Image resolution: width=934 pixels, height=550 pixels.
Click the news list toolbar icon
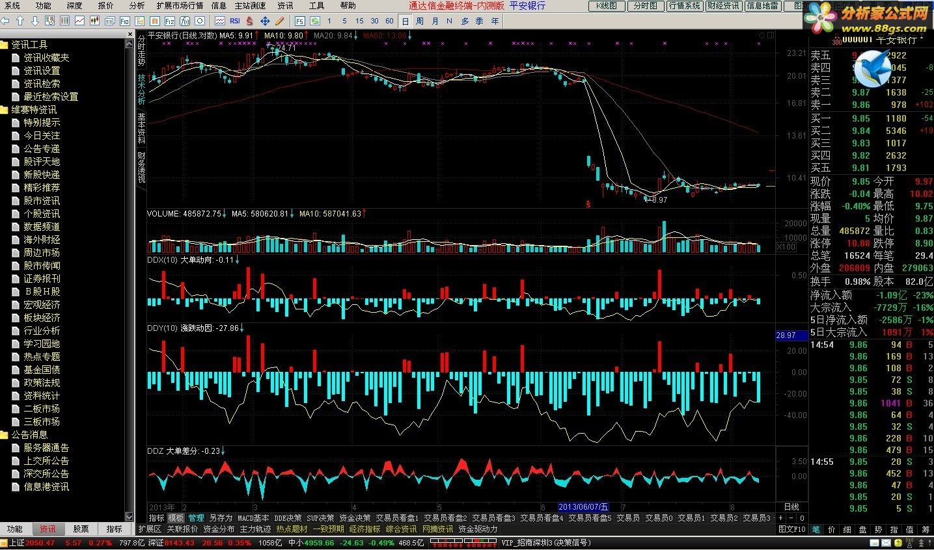[x=109, y=21]
